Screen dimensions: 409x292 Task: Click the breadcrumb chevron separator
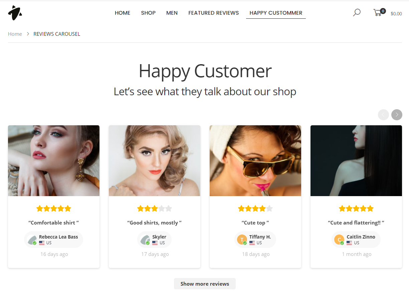pos(28,34)
